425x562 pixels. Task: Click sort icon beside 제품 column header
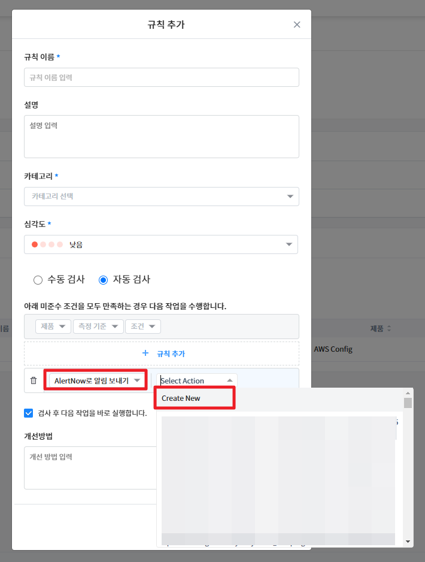pyautogui.click(x=389, y=328)
